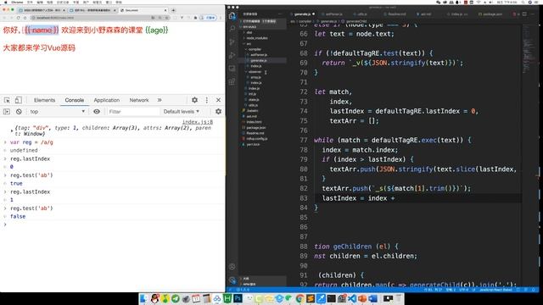This screenshot has height=305, width=543.
Task: Open PowerPoint from the Dock
Action: point(362,298)
